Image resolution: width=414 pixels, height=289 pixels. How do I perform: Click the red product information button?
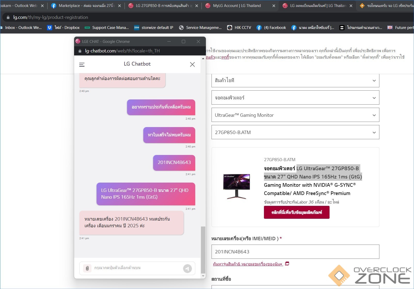(x=296, y=212)
